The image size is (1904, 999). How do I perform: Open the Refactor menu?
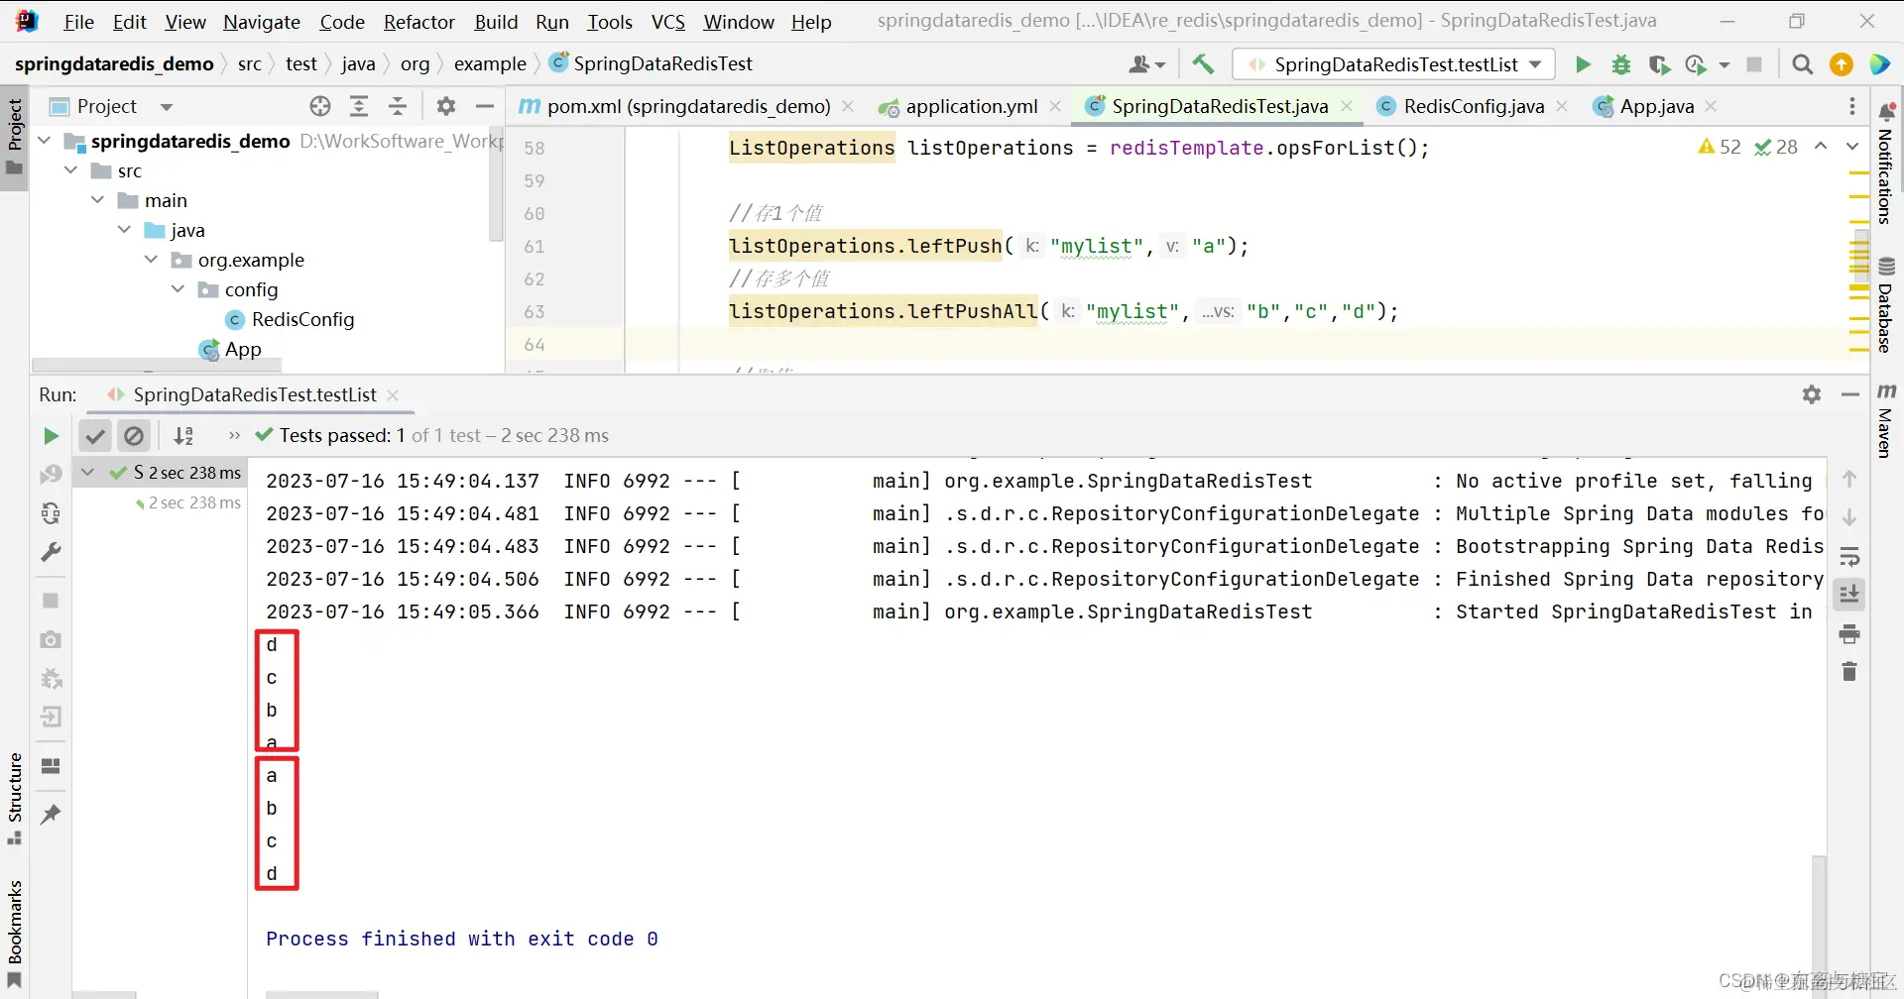tap(419, 22)
